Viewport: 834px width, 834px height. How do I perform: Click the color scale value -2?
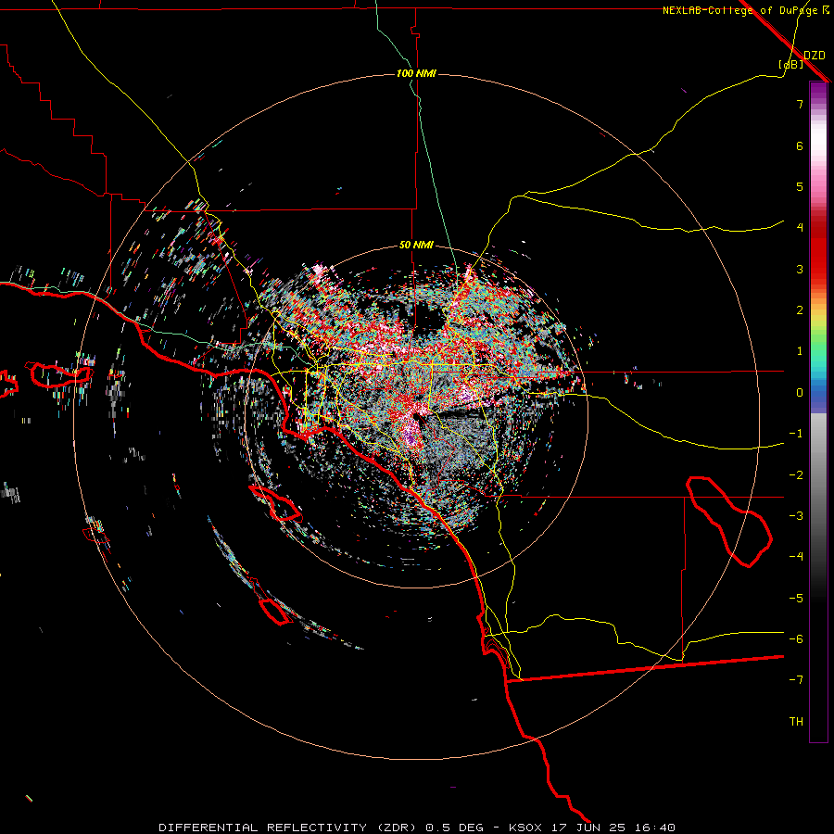796,475
